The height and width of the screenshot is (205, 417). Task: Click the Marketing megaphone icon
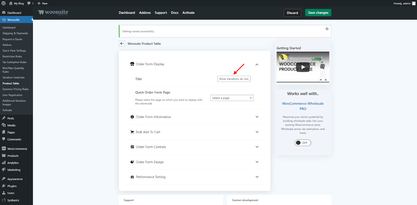point(4,170)
